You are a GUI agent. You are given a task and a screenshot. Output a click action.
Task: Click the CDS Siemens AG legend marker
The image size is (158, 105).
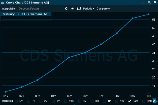click(x=19, y=14)
